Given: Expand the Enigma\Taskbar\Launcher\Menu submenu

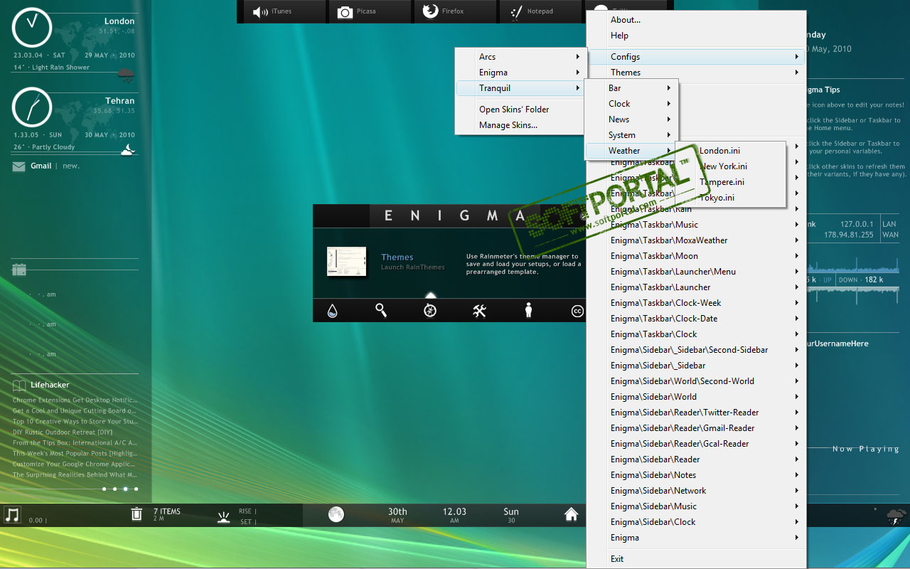Looking at the screenshot, I should 696,272.
